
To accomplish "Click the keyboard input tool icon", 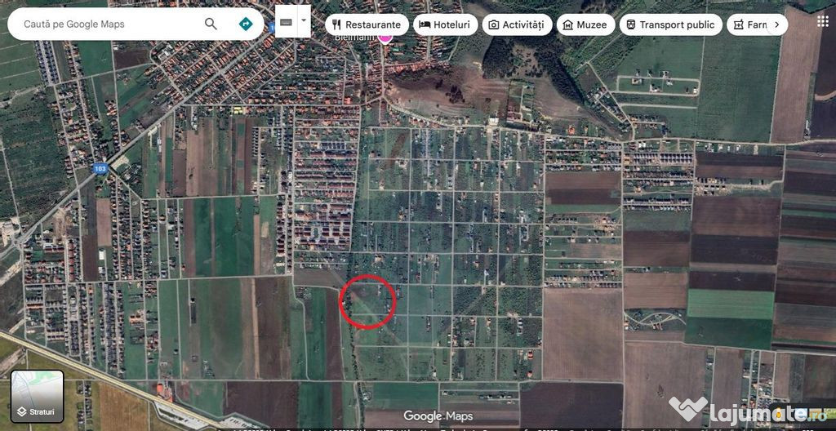I will [x=286, y=22].
